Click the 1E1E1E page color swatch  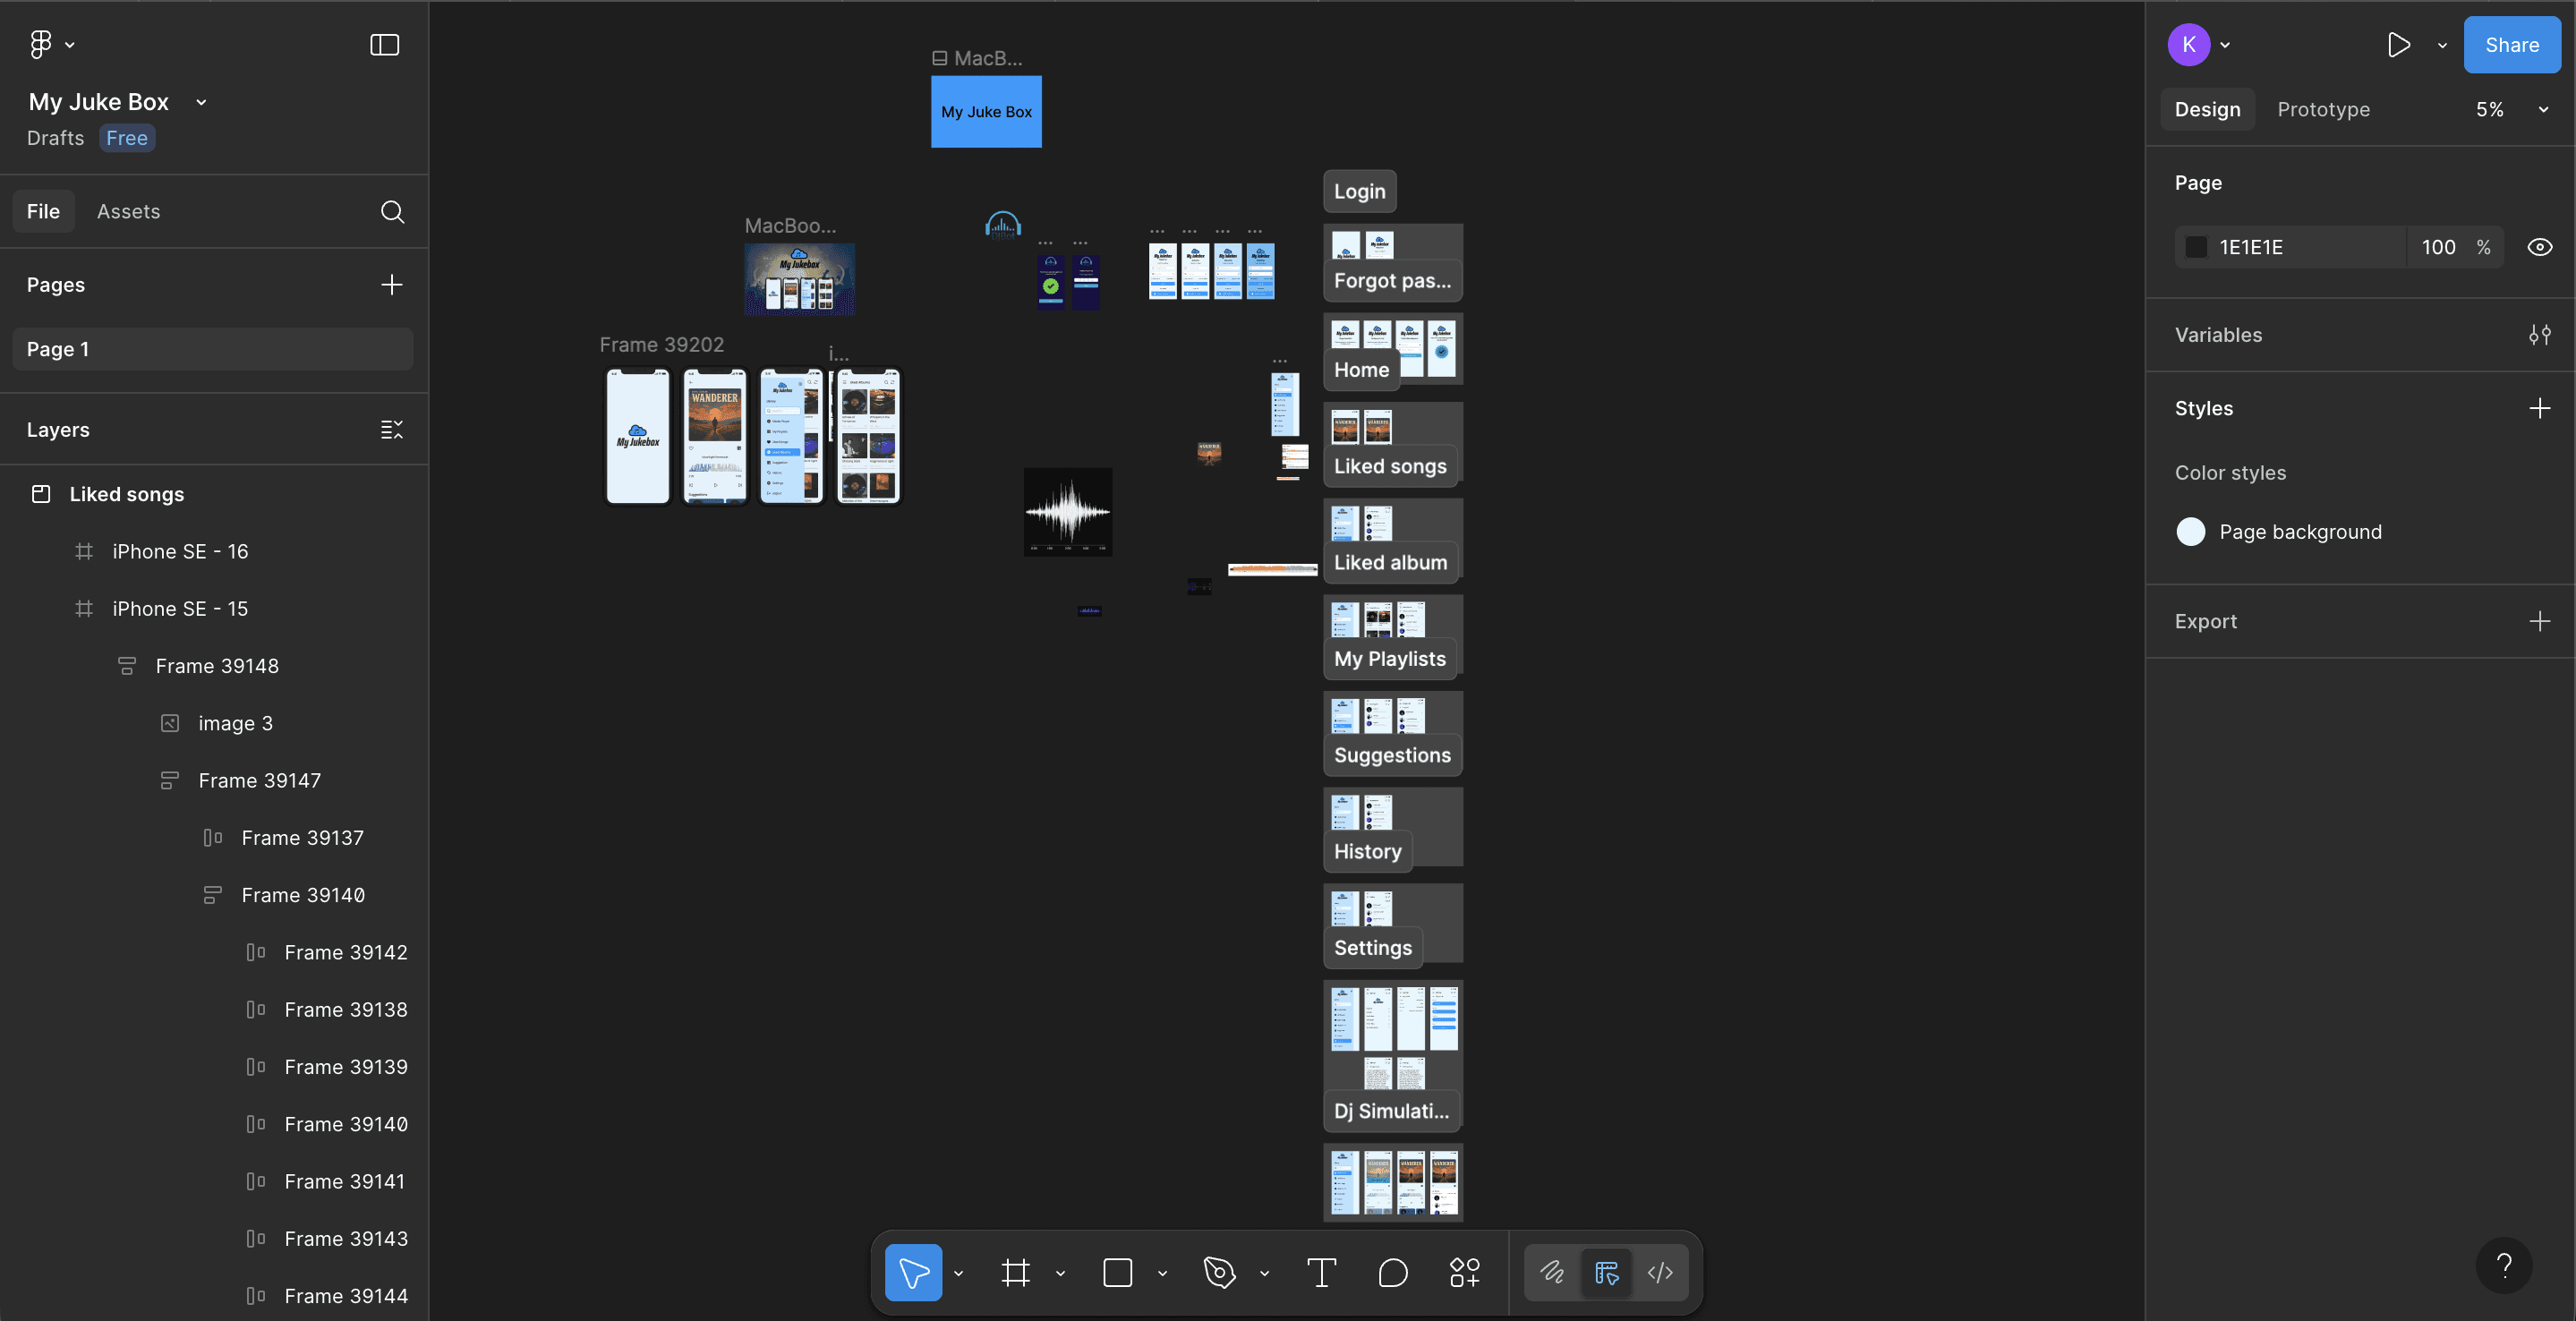2196,247
